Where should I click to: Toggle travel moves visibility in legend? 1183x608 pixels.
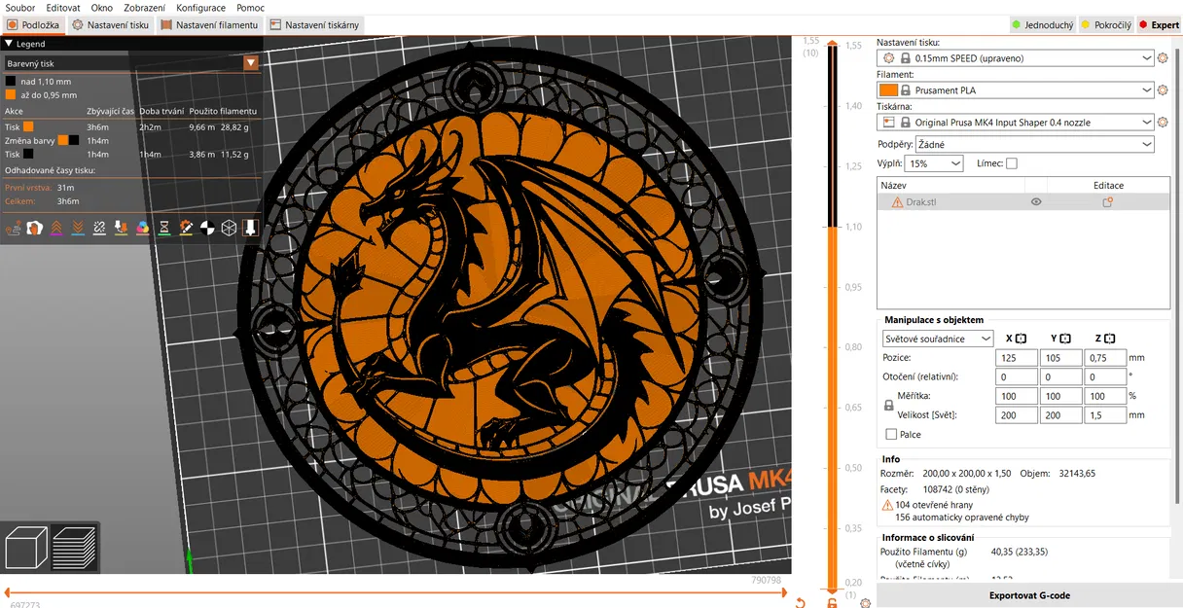click(13, 228)
